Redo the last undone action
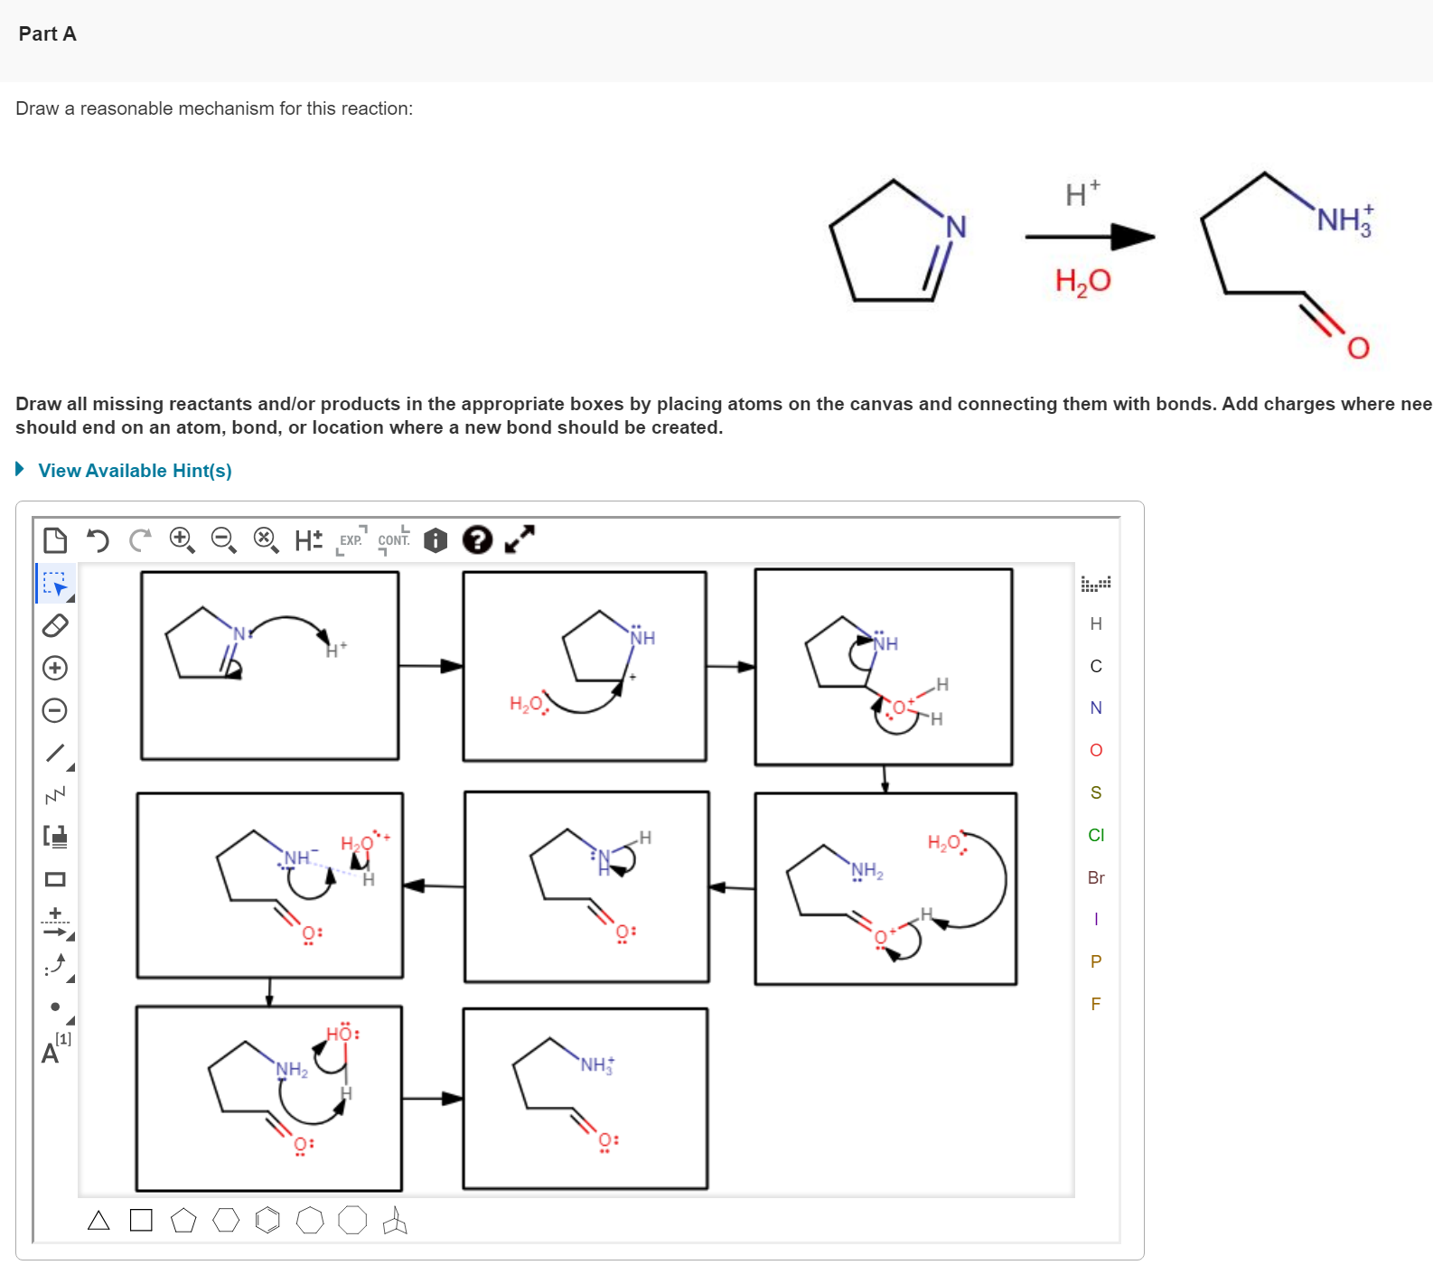The width and height of the screenshot is (1433, 1265). [x=140, y=540]
